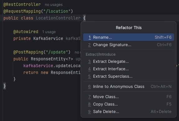Viewport: 179px width, 121px height.
Task: Click the @RequestMapping annotation text
Action: click(22, 11)
